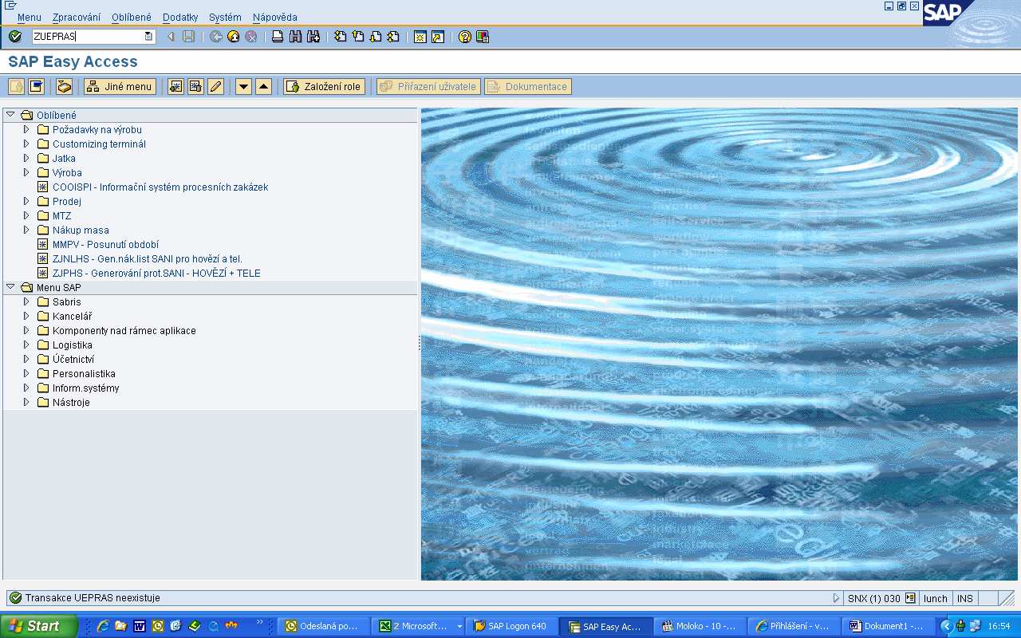Switch to SAP Logon 640 taskbar window
The image size is (1021, 638).
tap(511, 626)
